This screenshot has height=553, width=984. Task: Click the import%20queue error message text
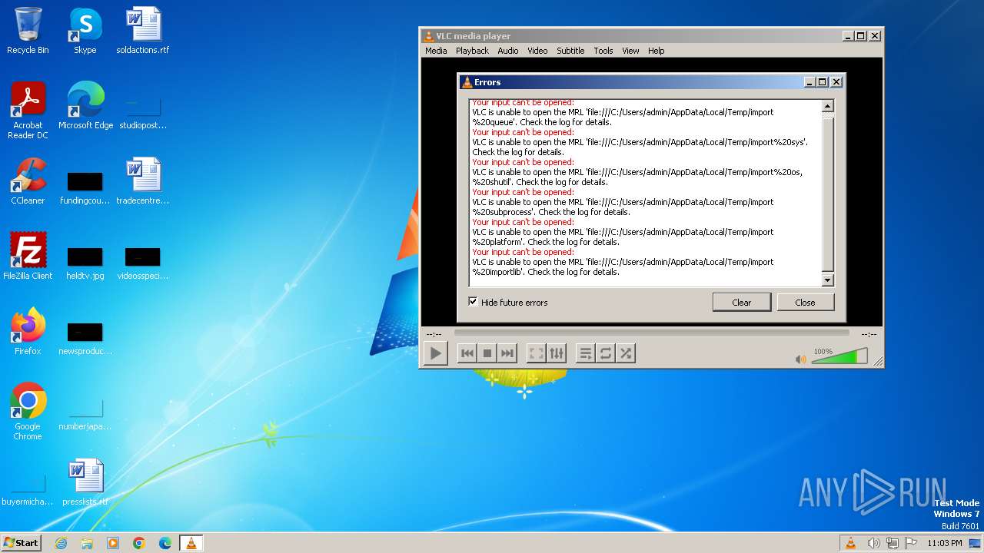tap(623, 117)
